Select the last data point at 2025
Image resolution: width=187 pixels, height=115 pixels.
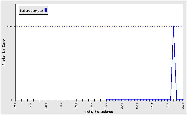coord(183,100)
